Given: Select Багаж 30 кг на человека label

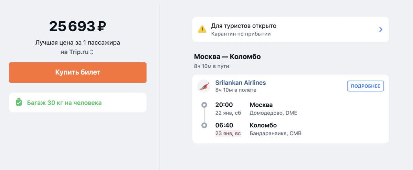Looking at the screenshot, I should click(x=64, y=103).
